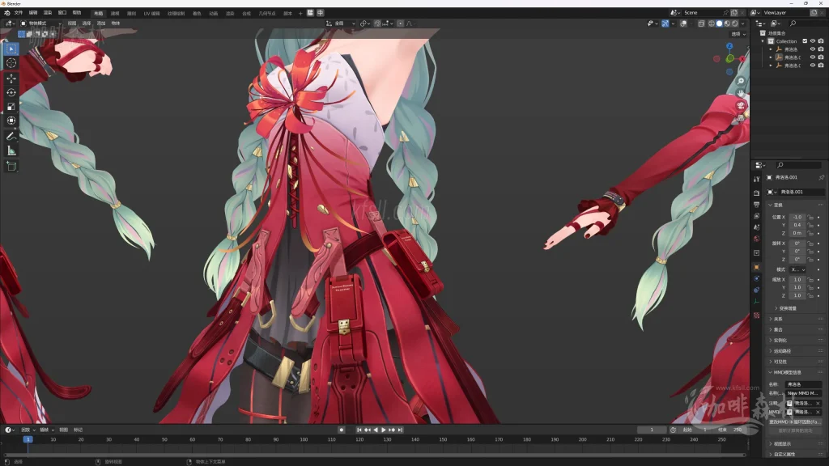
Task: Select the Cursor tool
Action: [x=11, y=63]
